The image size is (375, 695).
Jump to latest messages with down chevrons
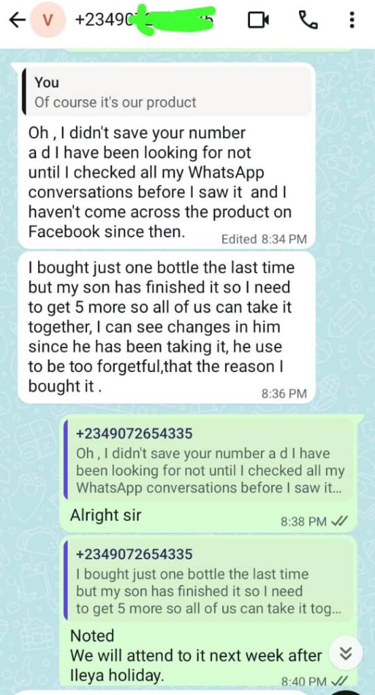point(349,653)
